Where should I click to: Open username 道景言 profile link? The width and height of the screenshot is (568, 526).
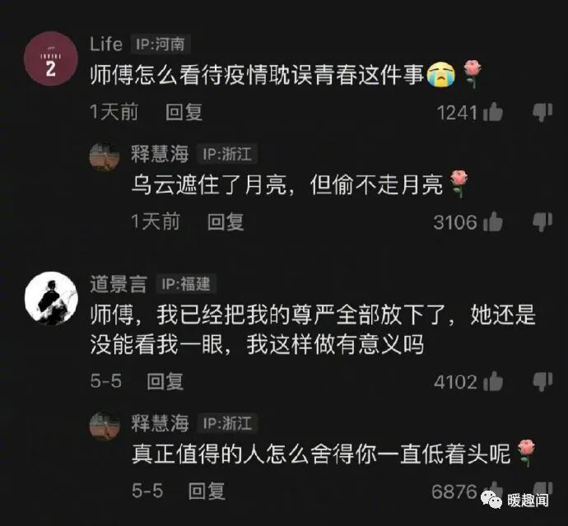pos(119,284)
